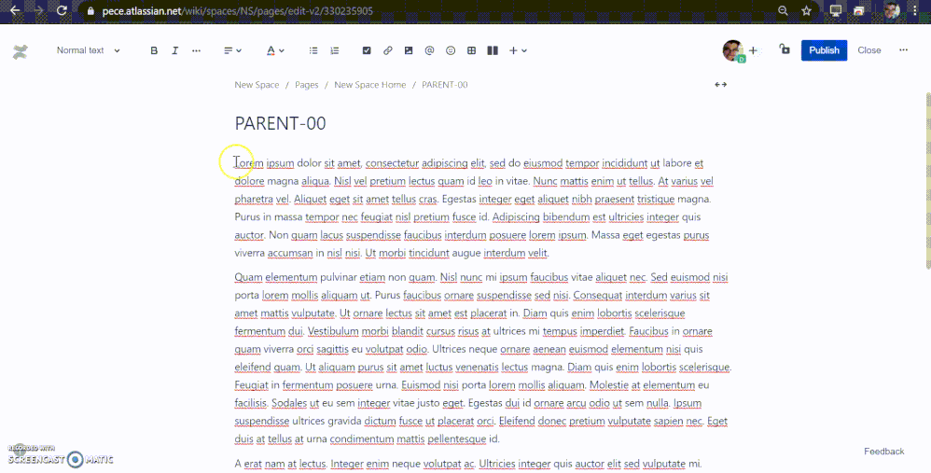The width and height of the screenshot is (931, 473).
Task: Go back in the browser
Action: point(16,10)
